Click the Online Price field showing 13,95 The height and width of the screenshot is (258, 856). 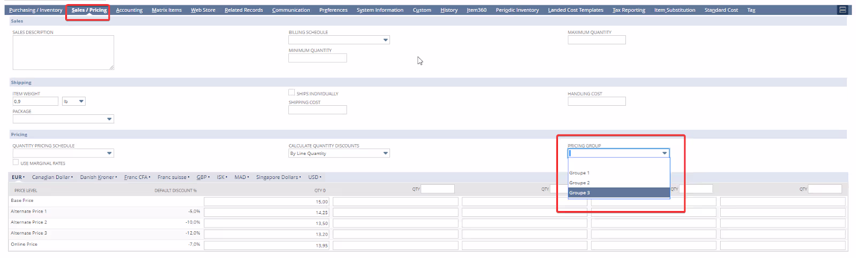[266, 245]
